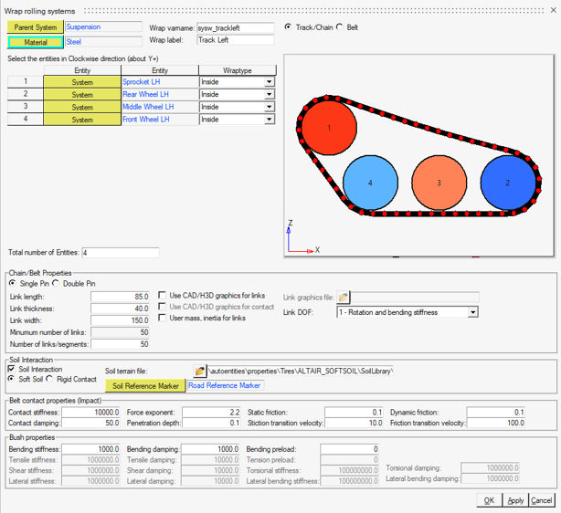Enable Use CAD/H3D graphics for links
The width and height of the screenshot is (561, 513).
click(x=163, y=296)
